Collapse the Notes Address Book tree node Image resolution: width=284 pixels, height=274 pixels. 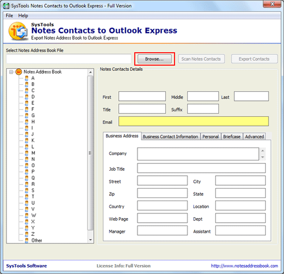[11, 72]
